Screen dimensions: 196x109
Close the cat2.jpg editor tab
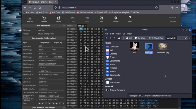pyautogui.click(x=86, y=26)
